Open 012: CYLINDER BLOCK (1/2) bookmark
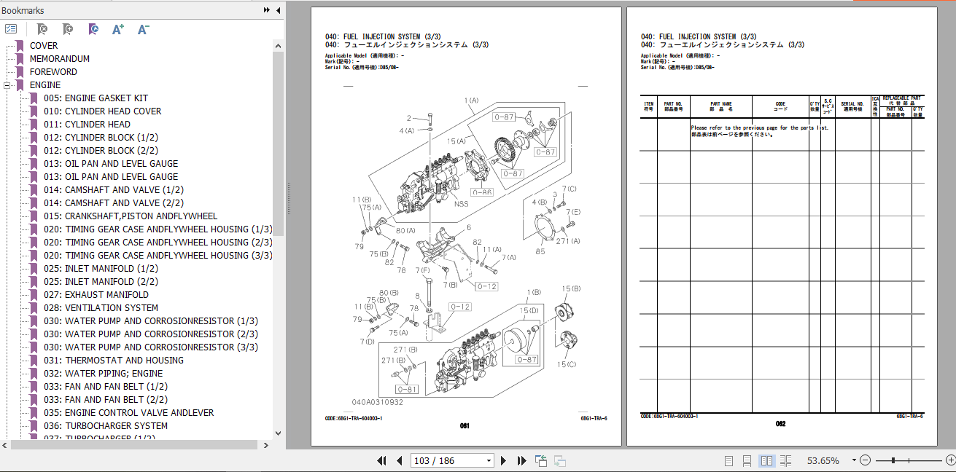Image resolution: width=956 pixels, height=472 pixels. [101, 138]
